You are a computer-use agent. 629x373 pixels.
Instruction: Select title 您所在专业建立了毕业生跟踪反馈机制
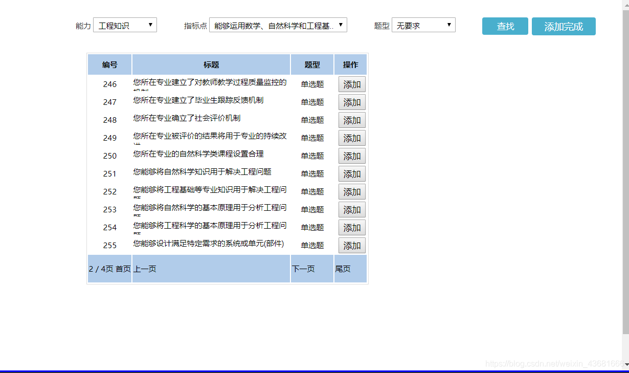coord(198,100)
